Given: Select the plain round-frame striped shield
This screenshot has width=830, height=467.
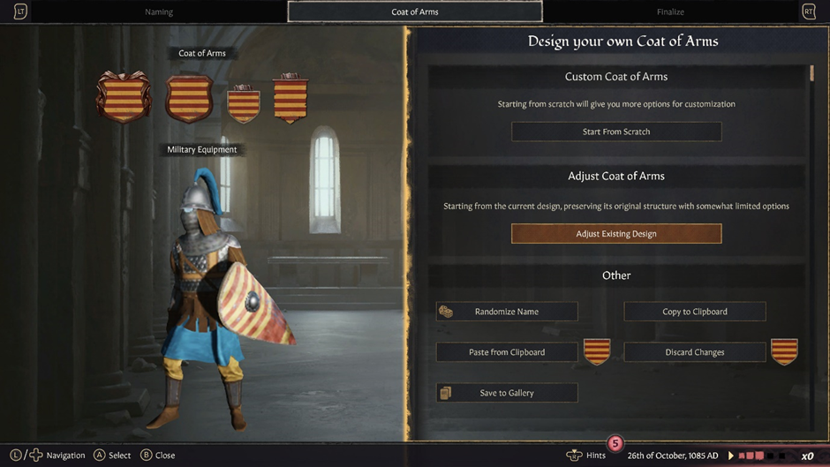Looking at the screenshot, I should (189, 99).
